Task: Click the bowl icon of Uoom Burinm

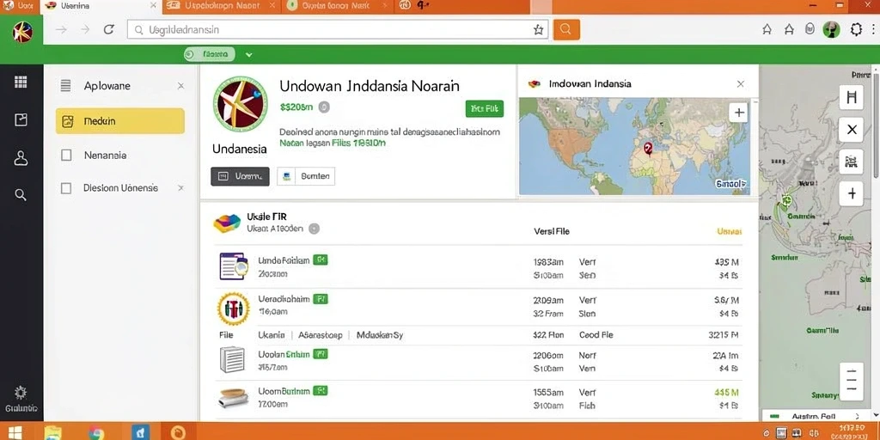Action: coord(232,397)
